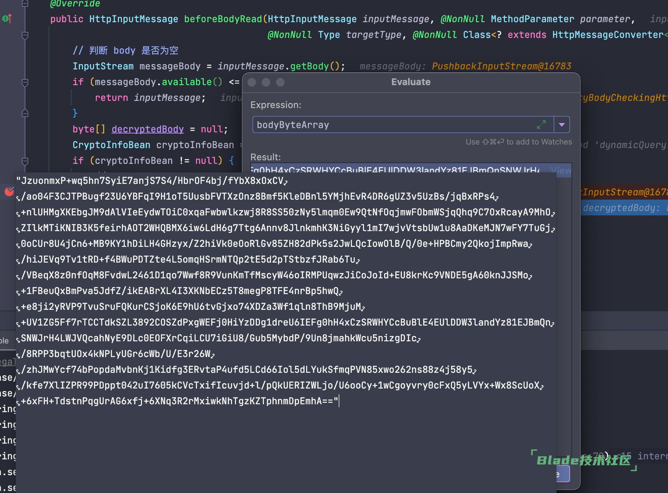Viewport: 668px width, 493px height.
Task: Collapse the fold marker at the available() if-statement
Action: 25,83
